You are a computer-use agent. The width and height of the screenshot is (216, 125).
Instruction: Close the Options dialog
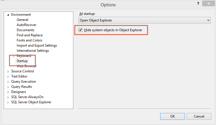(209, 3)
